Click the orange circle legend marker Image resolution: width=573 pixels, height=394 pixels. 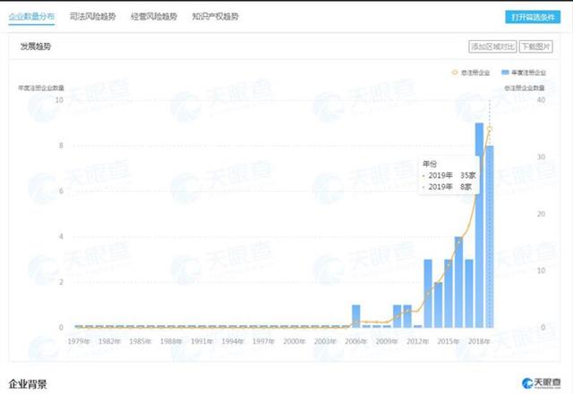pyautogui.click(x=455, y=71)
